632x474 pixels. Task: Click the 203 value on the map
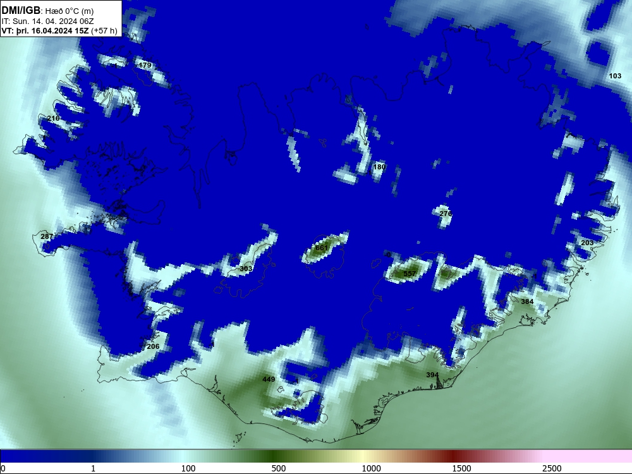(587, 243)
